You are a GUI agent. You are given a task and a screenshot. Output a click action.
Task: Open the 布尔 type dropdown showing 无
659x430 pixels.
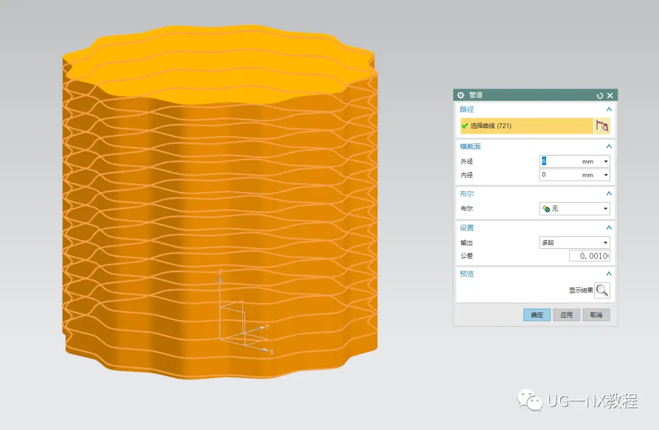coord(575,209)
